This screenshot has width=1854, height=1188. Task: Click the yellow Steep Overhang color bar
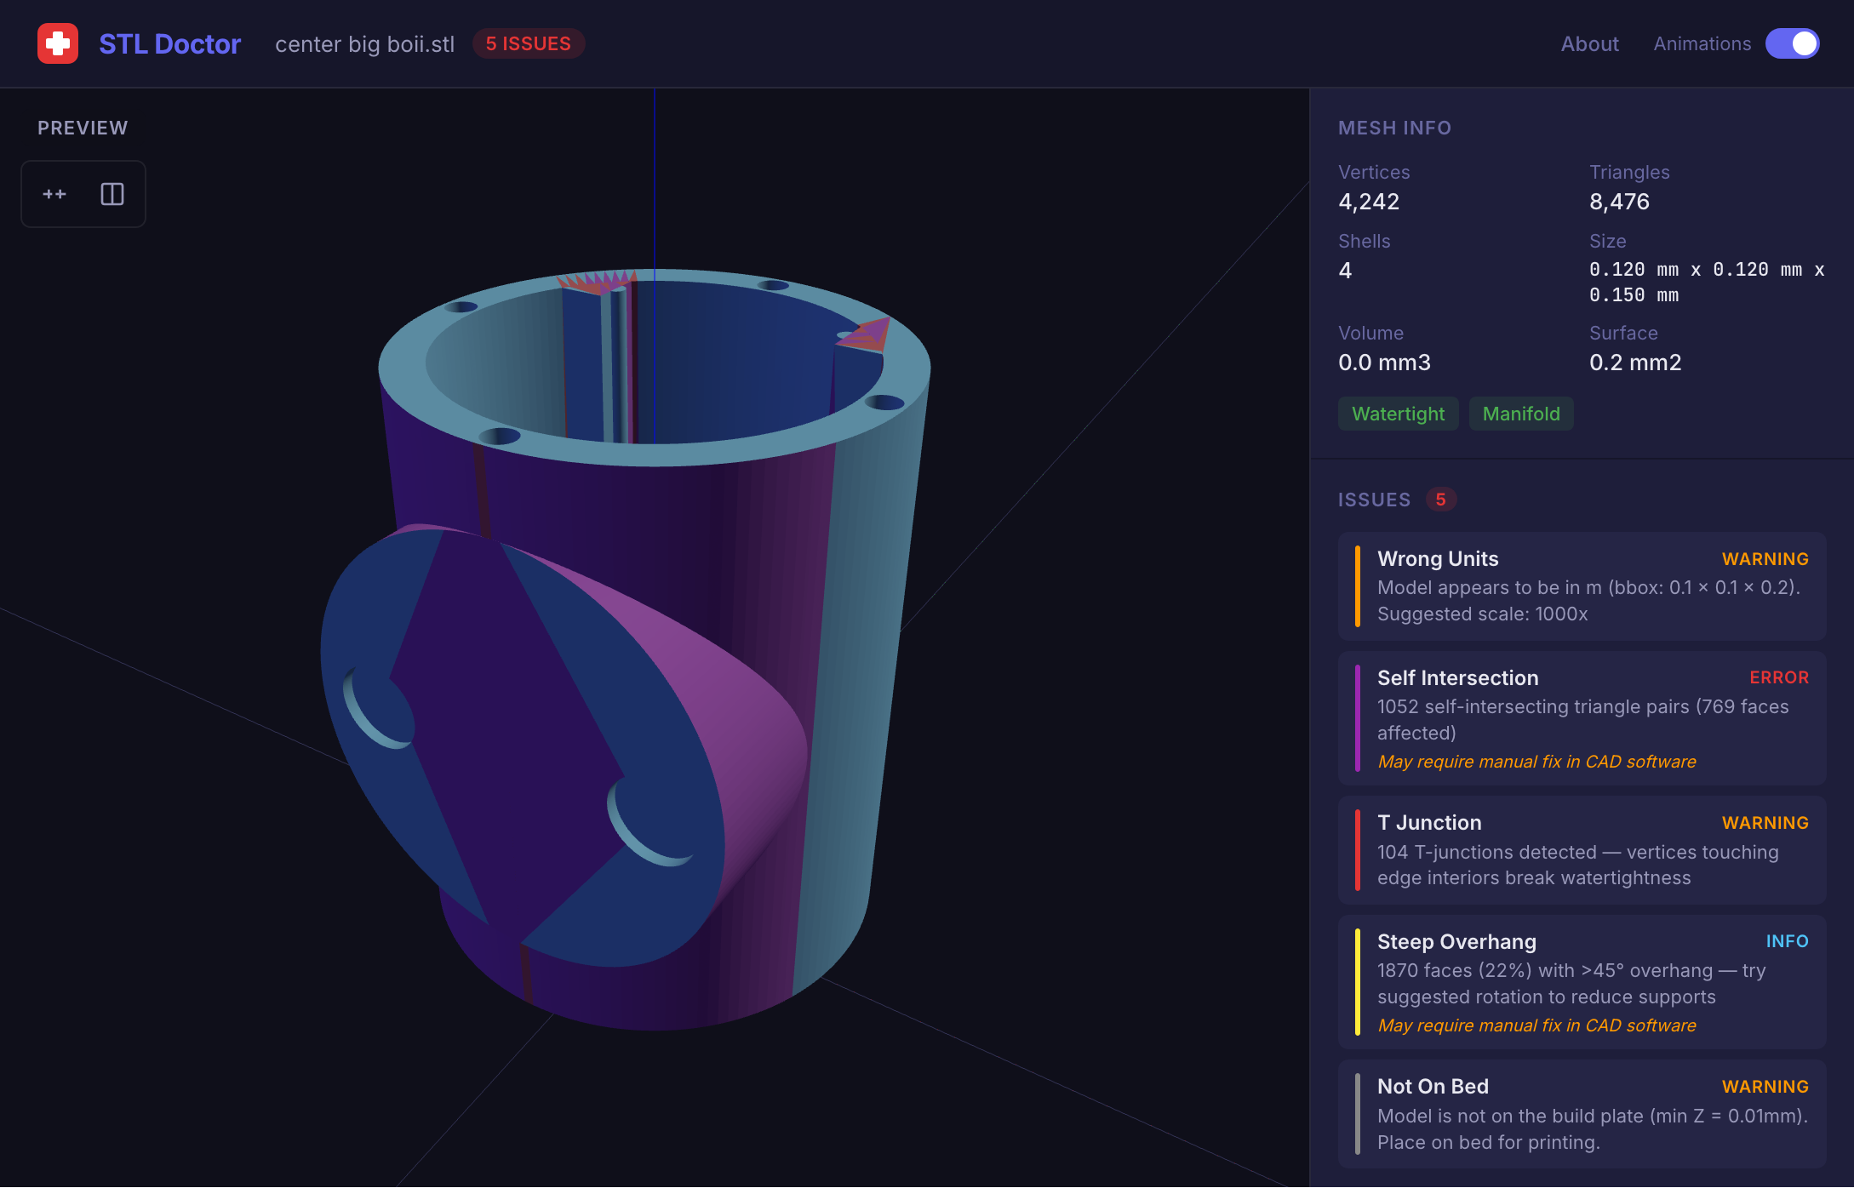(x=1357, y=981)
